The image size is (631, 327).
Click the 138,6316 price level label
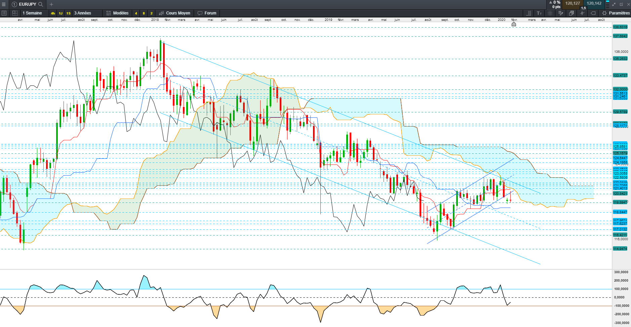tap(620, 27)
